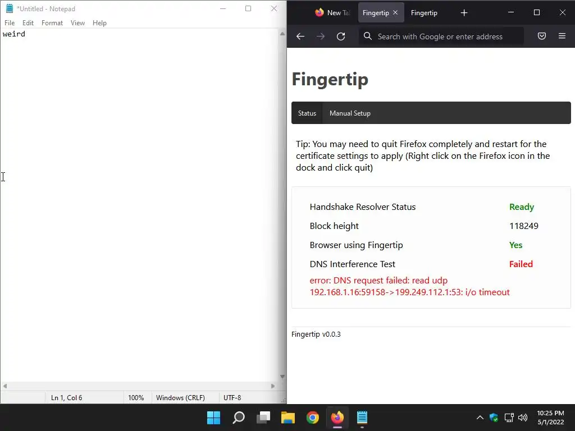Click "DNS Interference Test" label
The height and width of the screenshot is (431, 575).
coord(353,264)
